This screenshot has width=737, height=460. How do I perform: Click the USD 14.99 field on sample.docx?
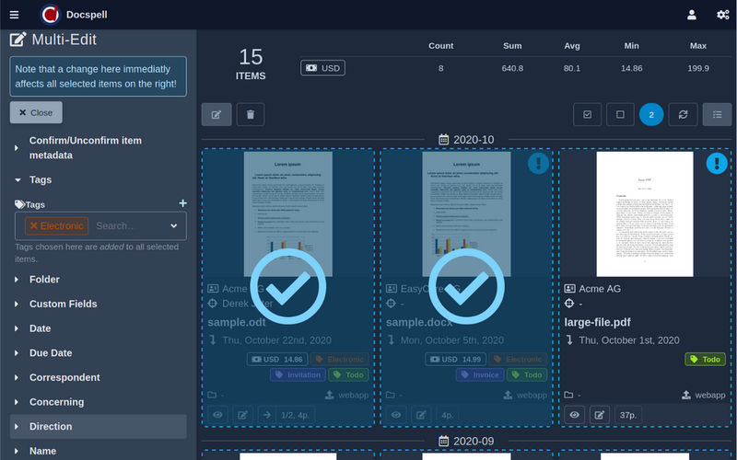click(455, 360)
